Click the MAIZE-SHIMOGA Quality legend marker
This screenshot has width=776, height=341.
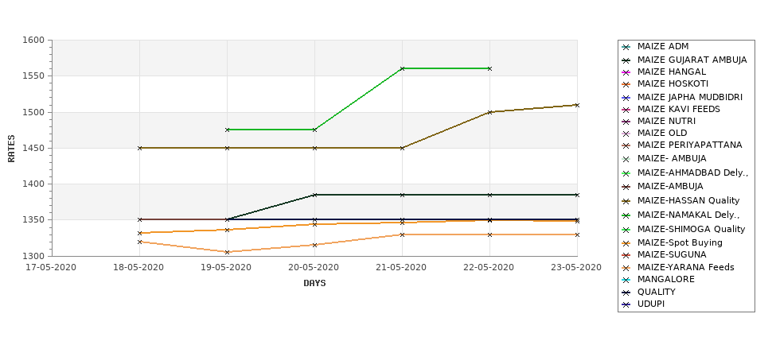pyautogui.click(x=626, y=230)
